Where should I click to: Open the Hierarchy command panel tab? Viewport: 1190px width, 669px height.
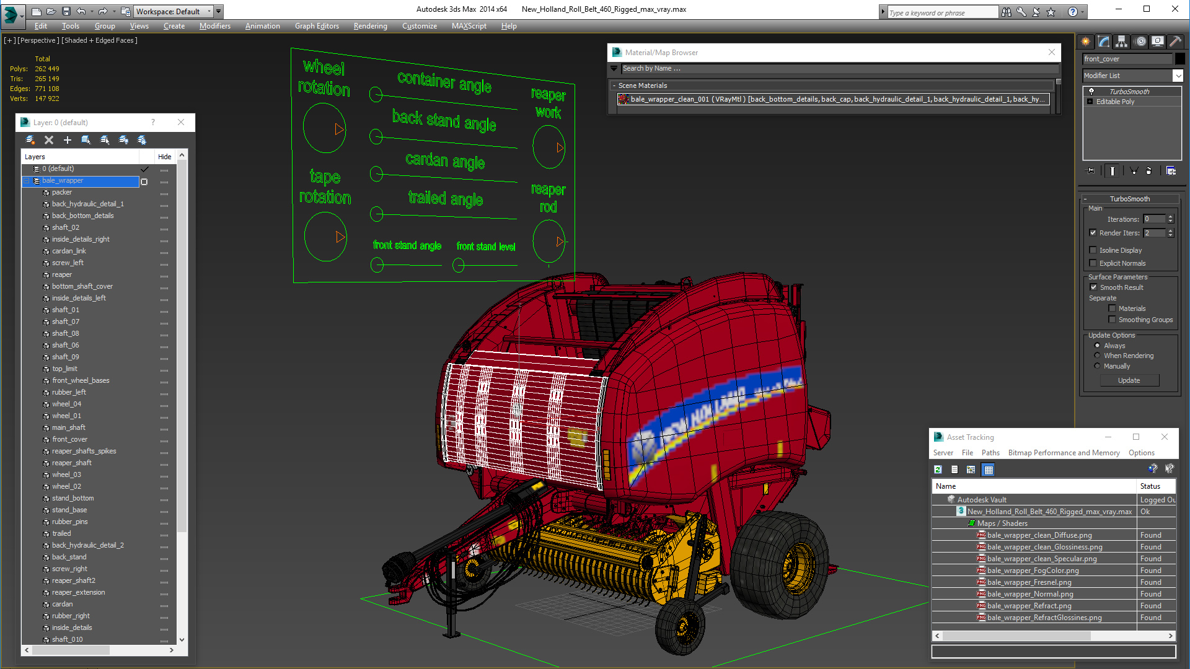[x=1122, y=42]
